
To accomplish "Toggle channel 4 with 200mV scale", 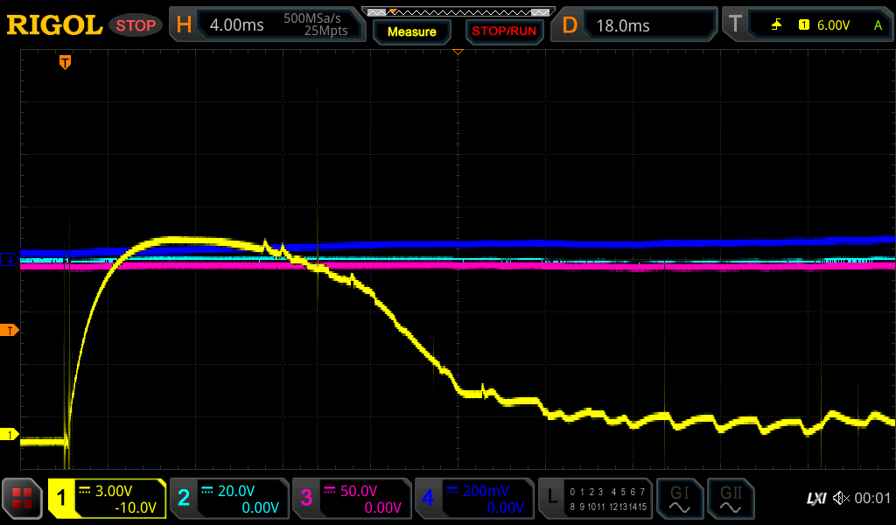I will point(473,499).
